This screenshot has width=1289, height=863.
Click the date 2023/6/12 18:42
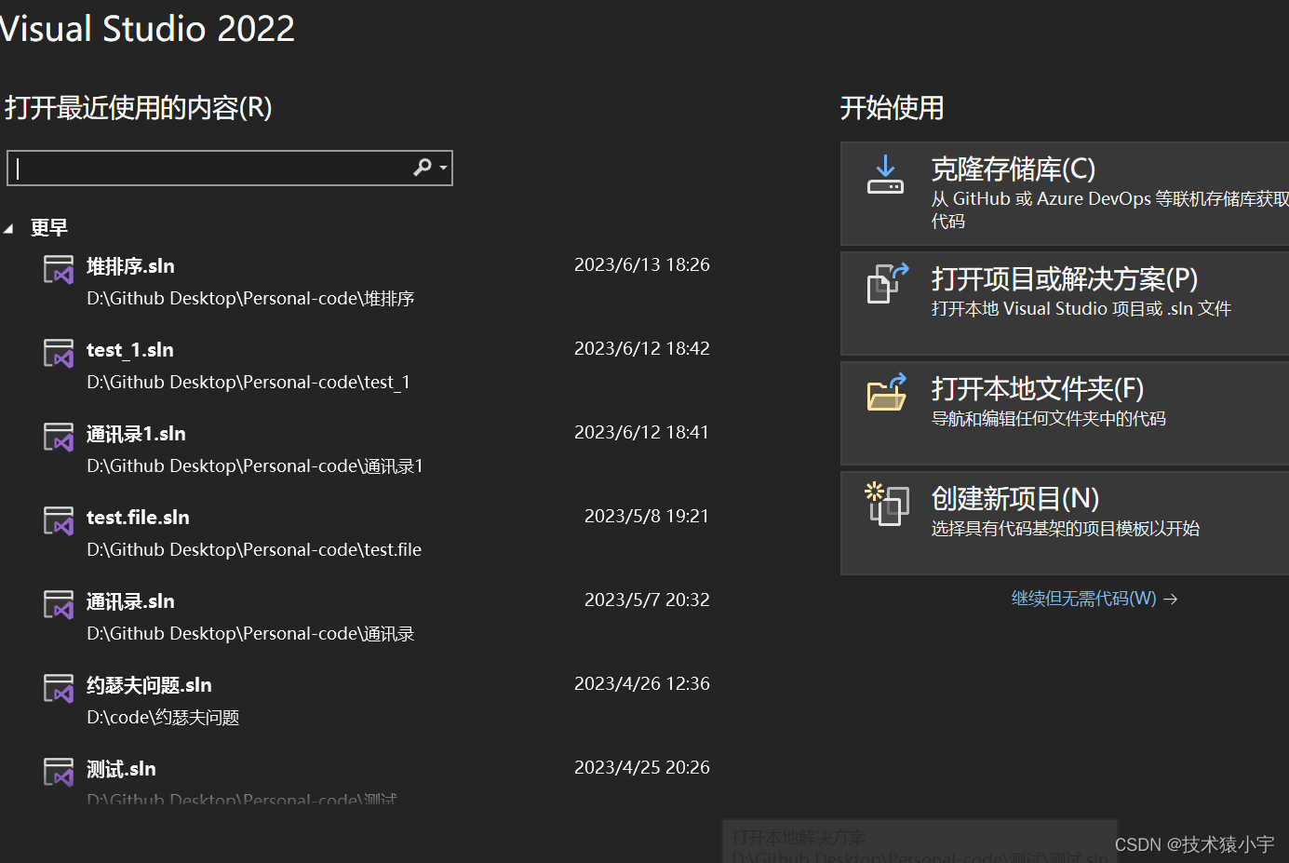(x=642, y=349)
